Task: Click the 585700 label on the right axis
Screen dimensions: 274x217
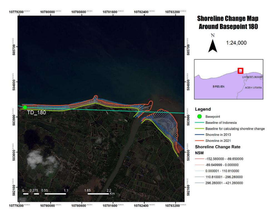Action: tap(188, 50)
